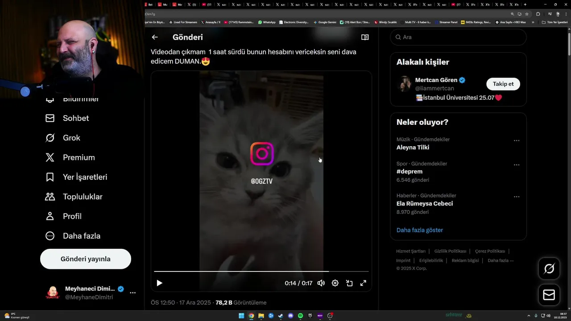This screenshot has width=571, height=321.
Task: Expand Daha fazla footer options
Action: pos(501,260)
